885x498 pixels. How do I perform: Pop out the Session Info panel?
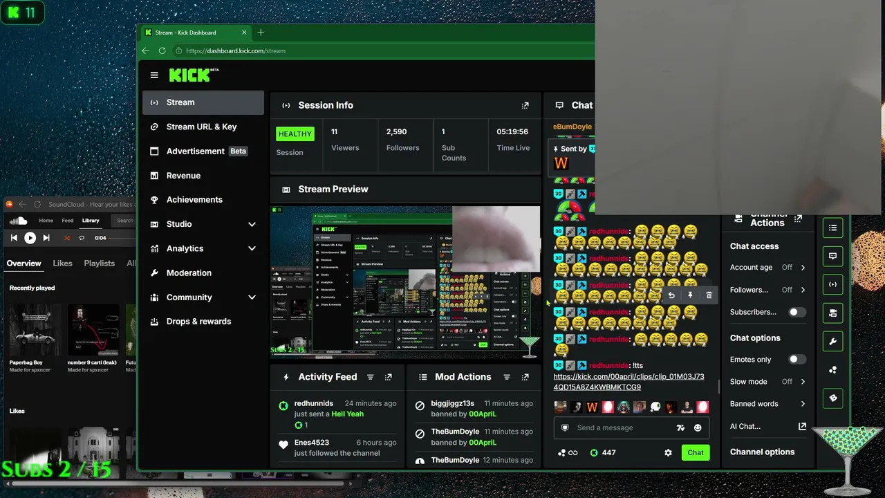tap(525, 105)
